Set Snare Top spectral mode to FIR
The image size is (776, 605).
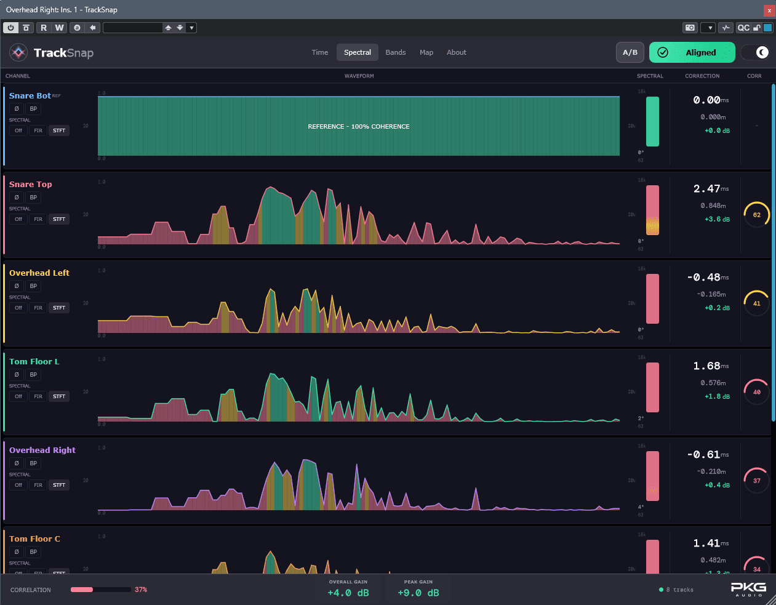(38, 219)
